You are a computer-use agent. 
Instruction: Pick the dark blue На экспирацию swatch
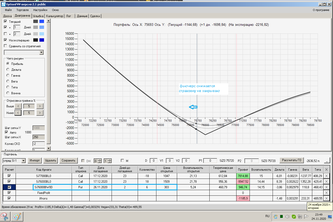[42, 40]
